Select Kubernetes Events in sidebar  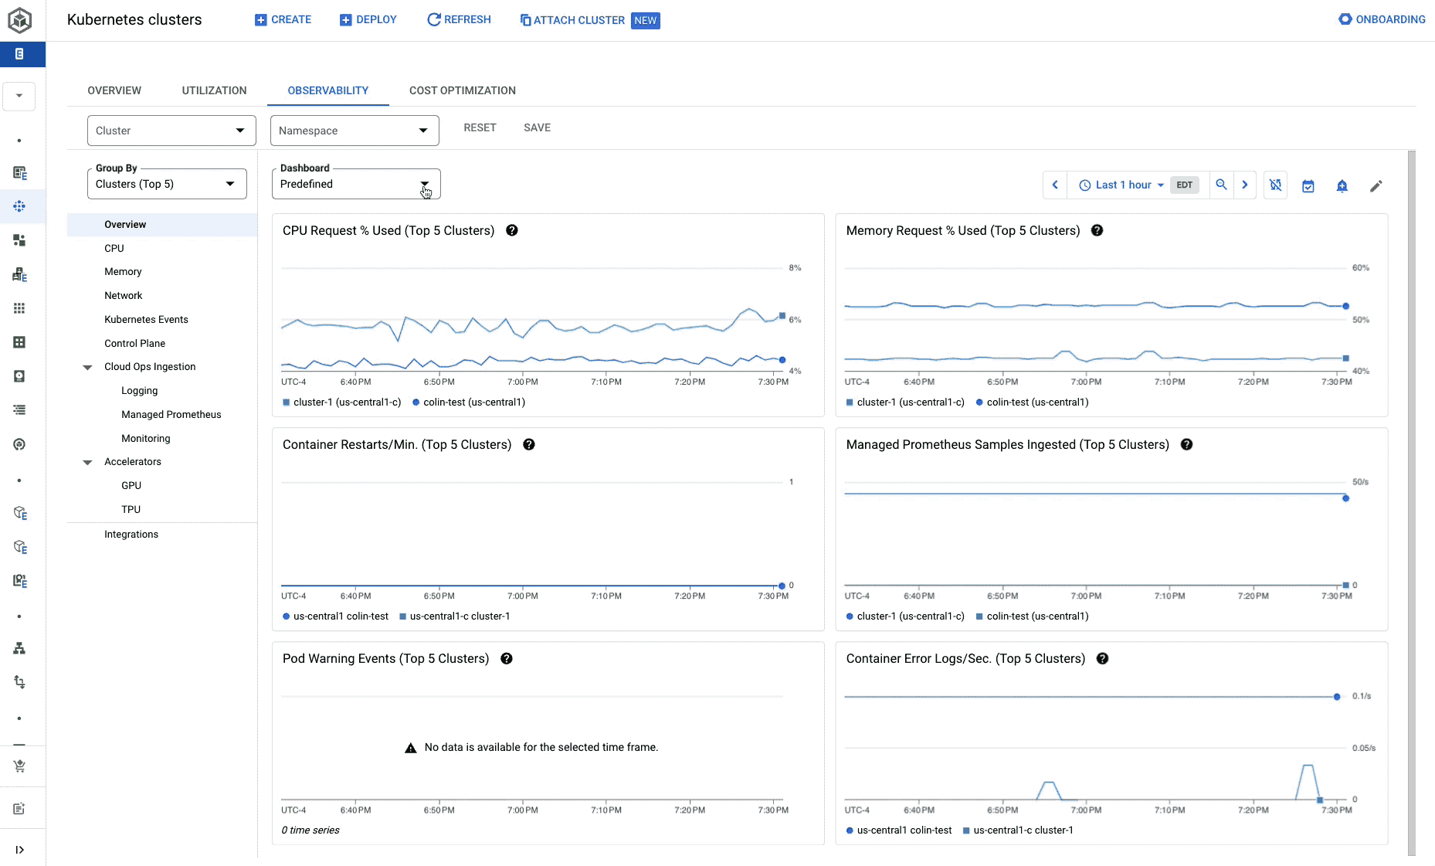[146, 320]
